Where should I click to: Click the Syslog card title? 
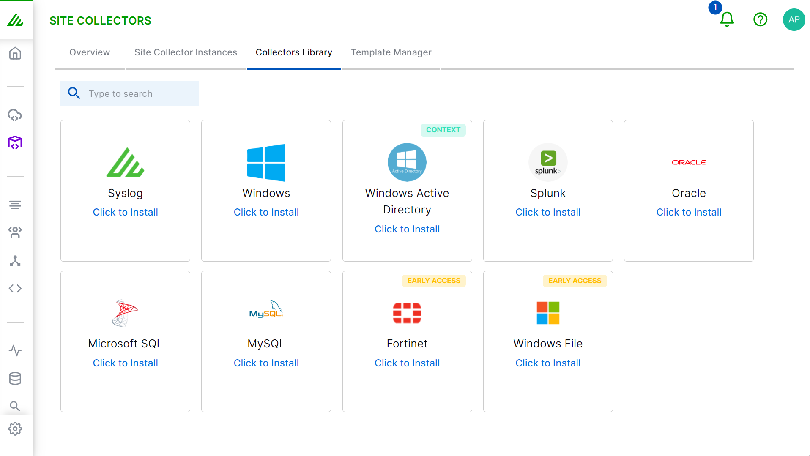point(125,193)
